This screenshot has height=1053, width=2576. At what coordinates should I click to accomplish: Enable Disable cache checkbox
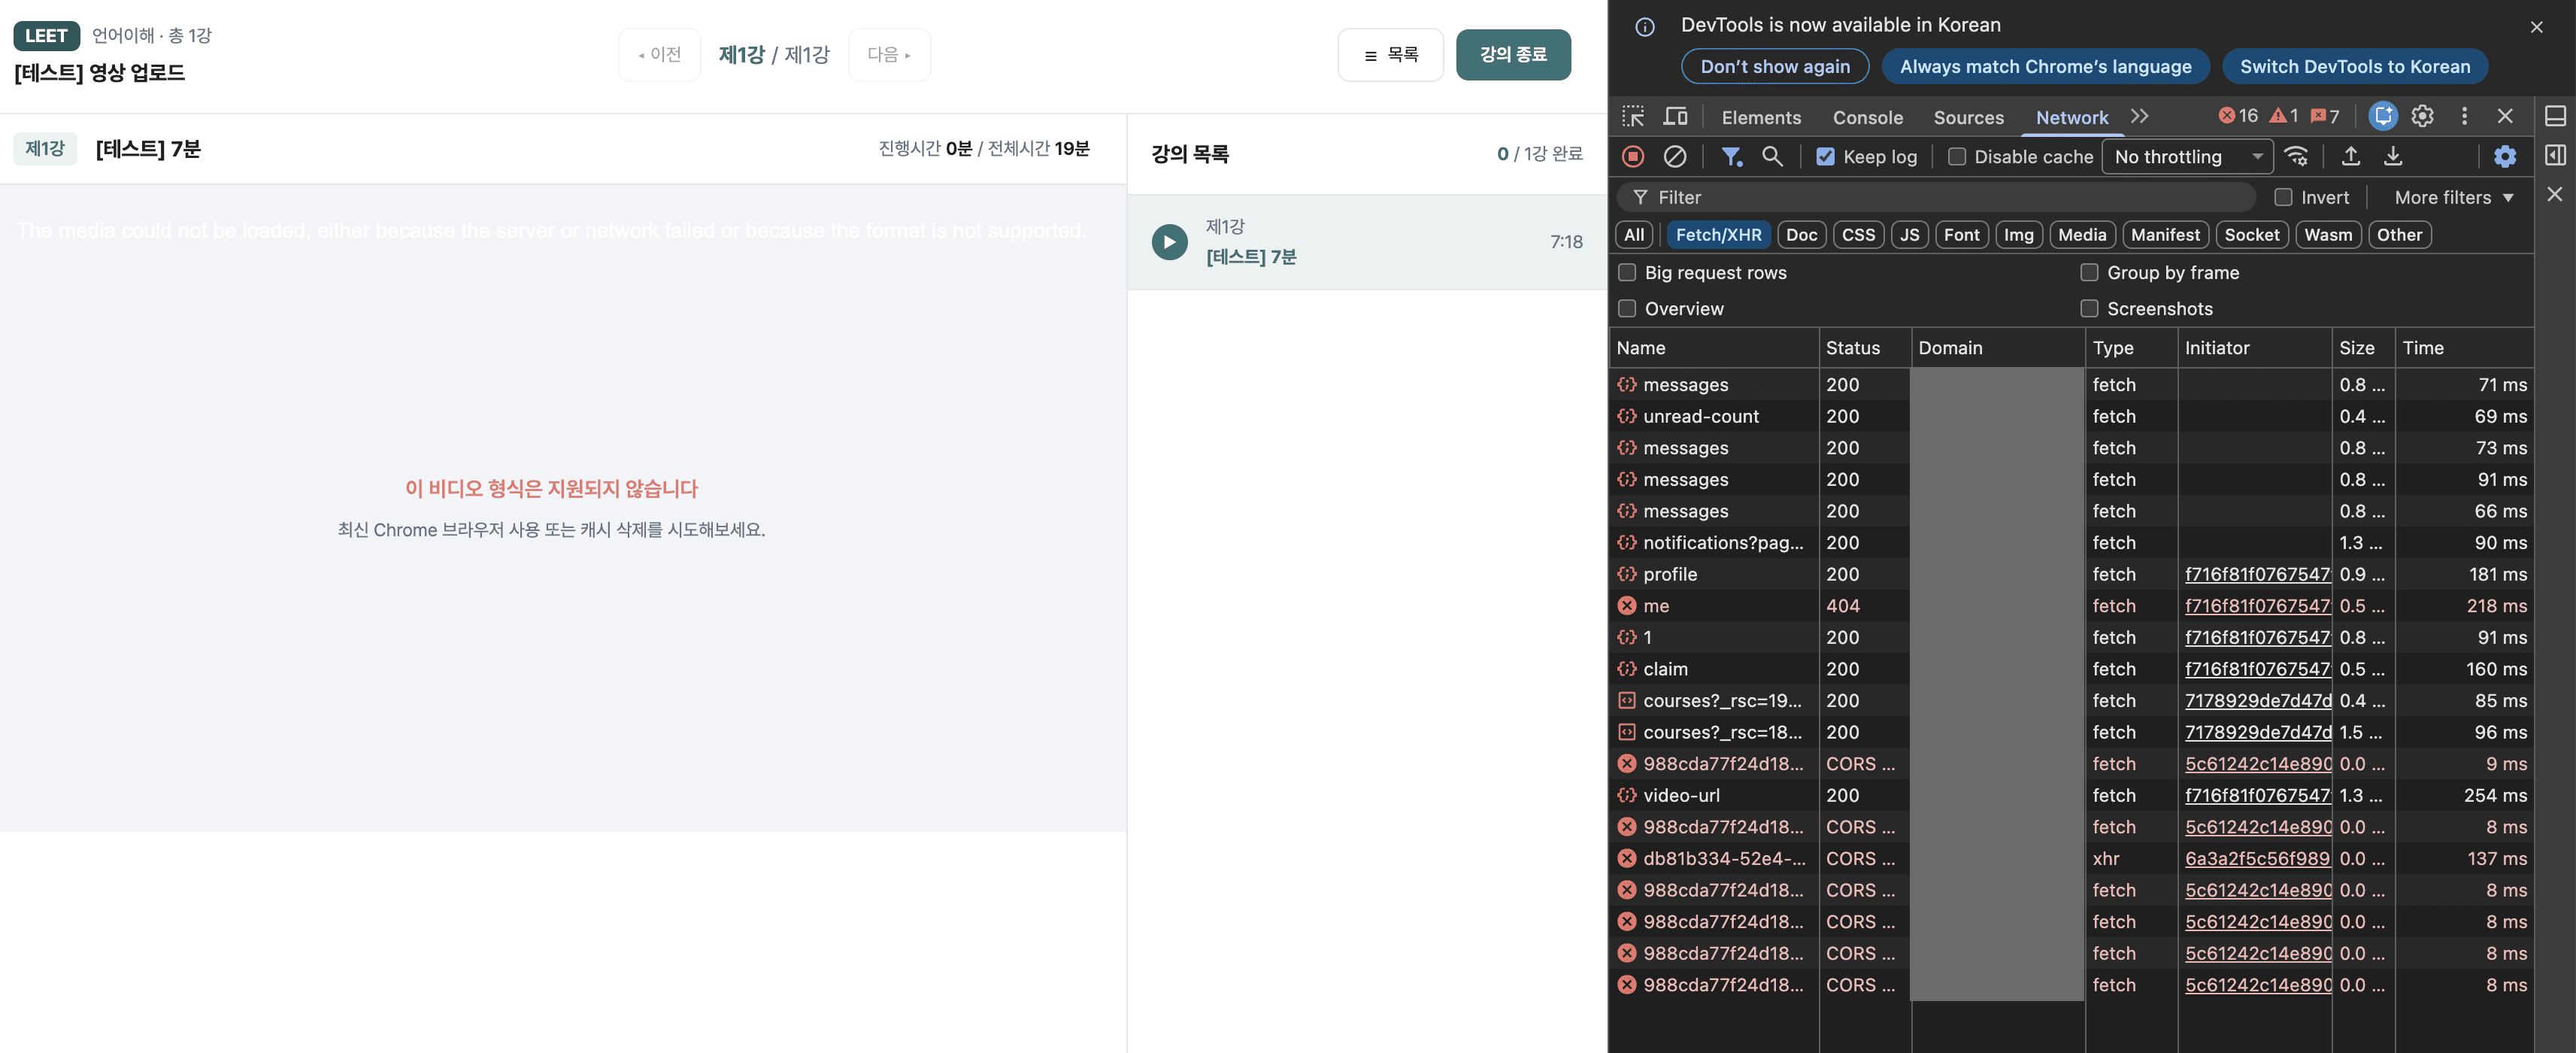pyautogui.click(x=1957, y=157)
